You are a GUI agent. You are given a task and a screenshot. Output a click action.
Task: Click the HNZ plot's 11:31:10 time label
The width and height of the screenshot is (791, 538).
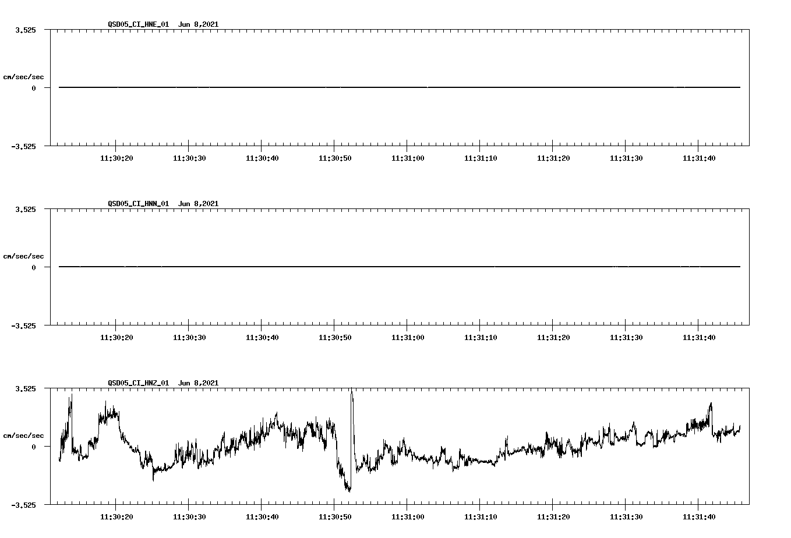pos(481,517)
